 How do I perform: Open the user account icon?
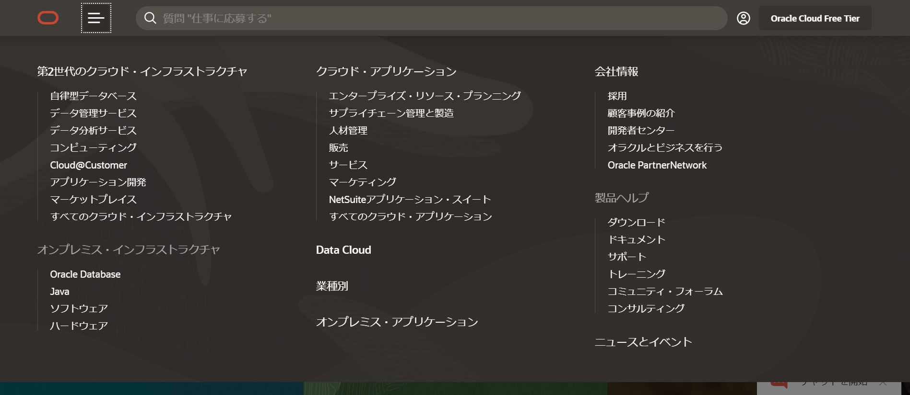(744, 18)
